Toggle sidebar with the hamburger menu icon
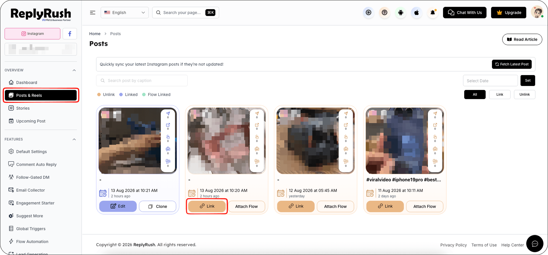The image size is (548, 255). tap(93, 13)
